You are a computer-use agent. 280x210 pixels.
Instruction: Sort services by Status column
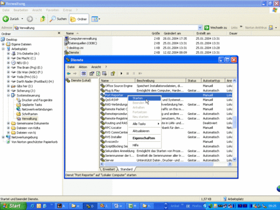[x=193, y=80]
